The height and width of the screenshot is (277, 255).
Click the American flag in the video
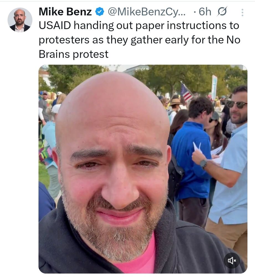pos(186,92)
